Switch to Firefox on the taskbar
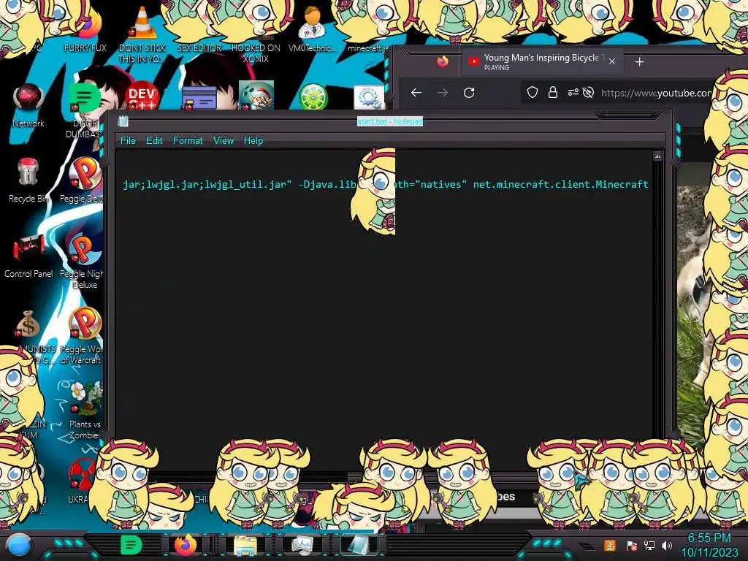Screen dimensions: 748x561 [x=185, y=545]
